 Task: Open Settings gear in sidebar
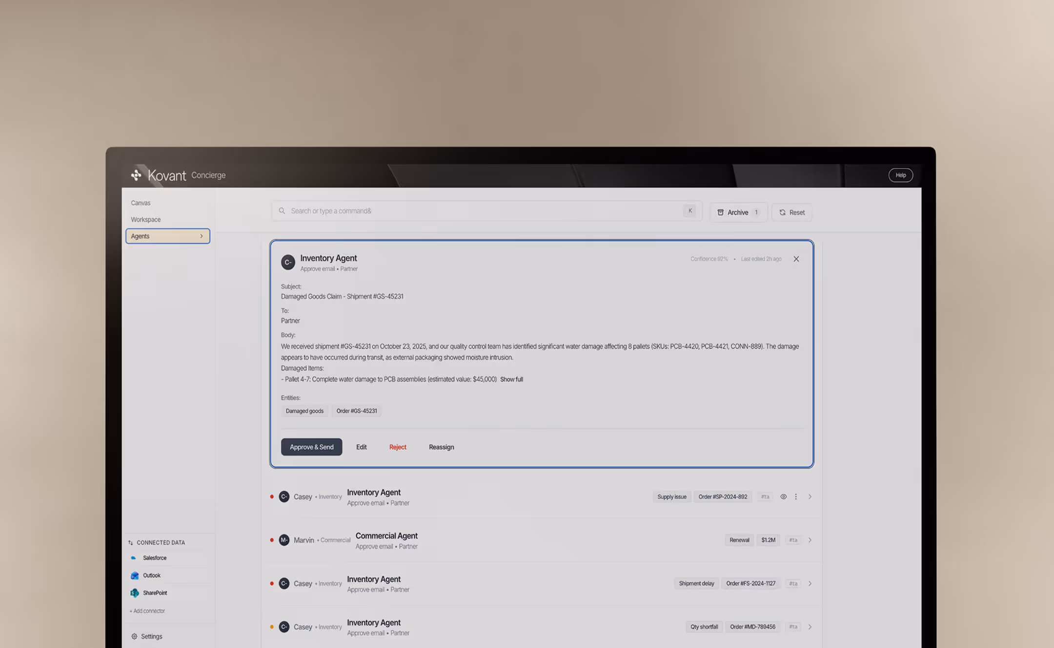(134, 636)
